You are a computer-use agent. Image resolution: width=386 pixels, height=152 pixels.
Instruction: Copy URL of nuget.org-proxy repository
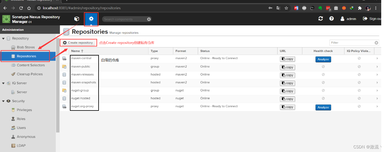point(287,107)
